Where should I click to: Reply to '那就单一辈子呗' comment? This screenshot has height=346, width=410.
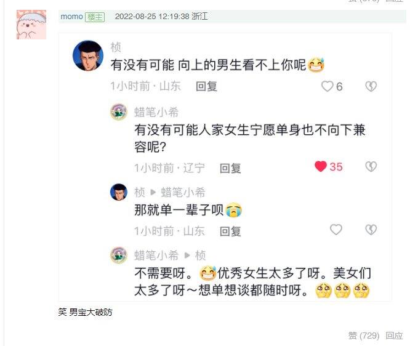point(230,231)
